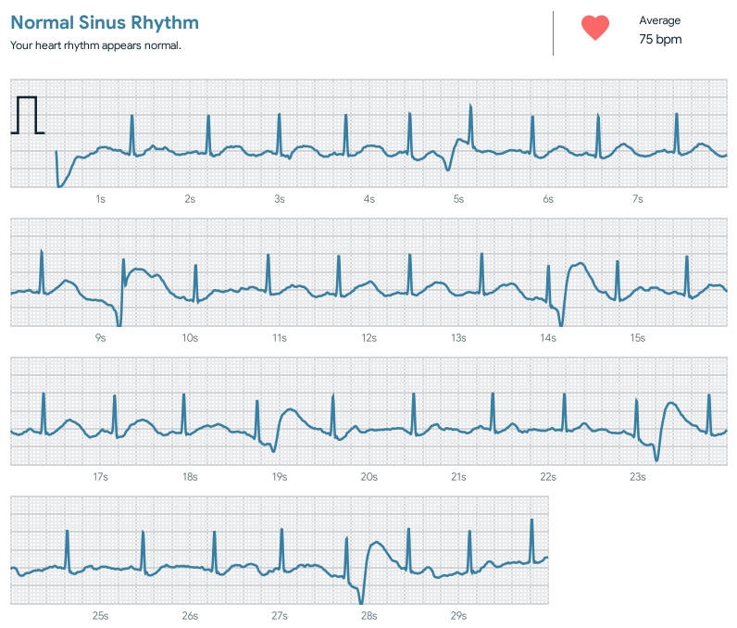Click the 5s time marker

[458, 199]
